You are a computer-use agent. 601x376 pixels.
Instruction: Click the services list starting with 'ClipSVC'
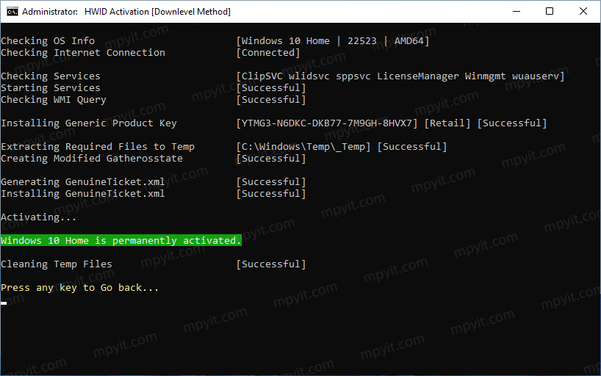pyautogui.click(x=400, y=76)
